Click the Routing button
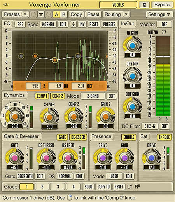 (x=112, y=14)
